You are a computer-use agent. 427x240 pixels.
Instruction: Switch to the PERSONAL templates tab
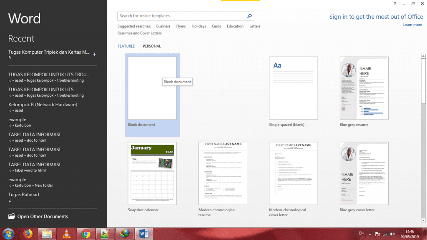pos(151,46)
